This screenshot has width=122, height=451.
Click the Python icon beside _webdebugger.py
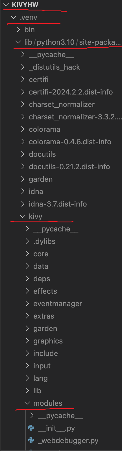click(x=31, y=441)
